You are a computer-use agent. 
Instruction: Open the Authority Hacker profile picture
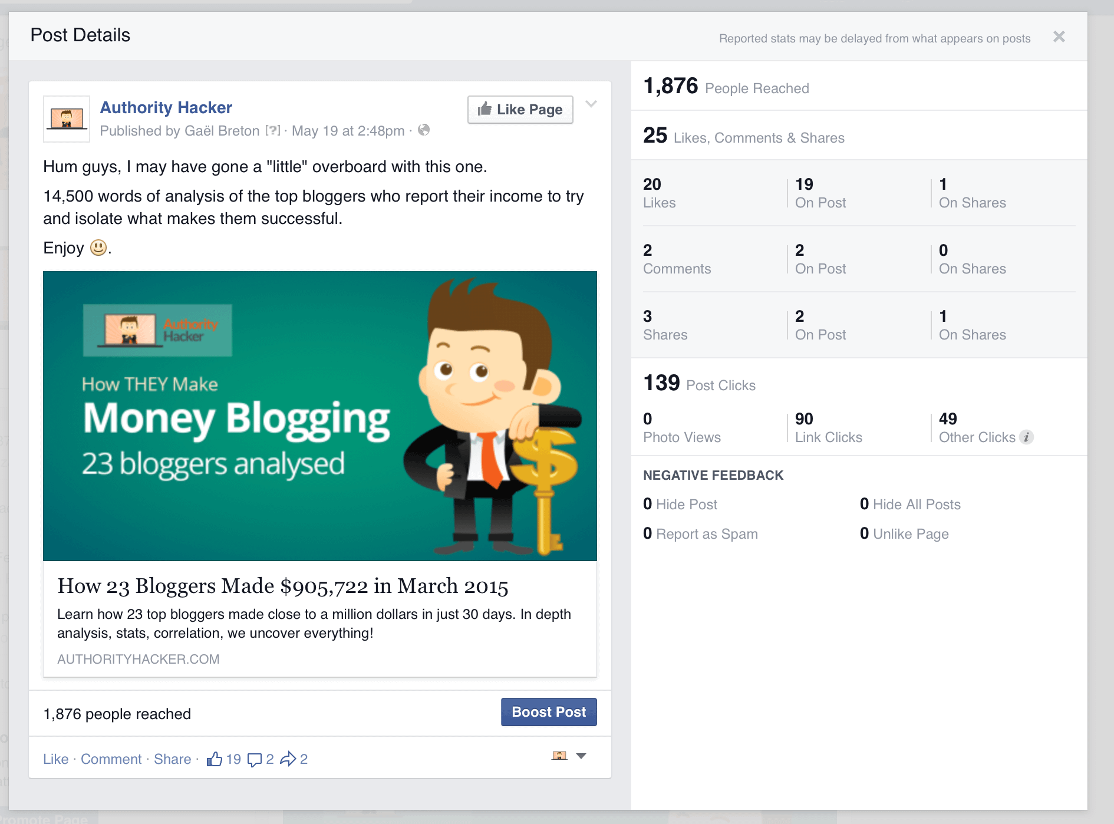tap(67, 119)
